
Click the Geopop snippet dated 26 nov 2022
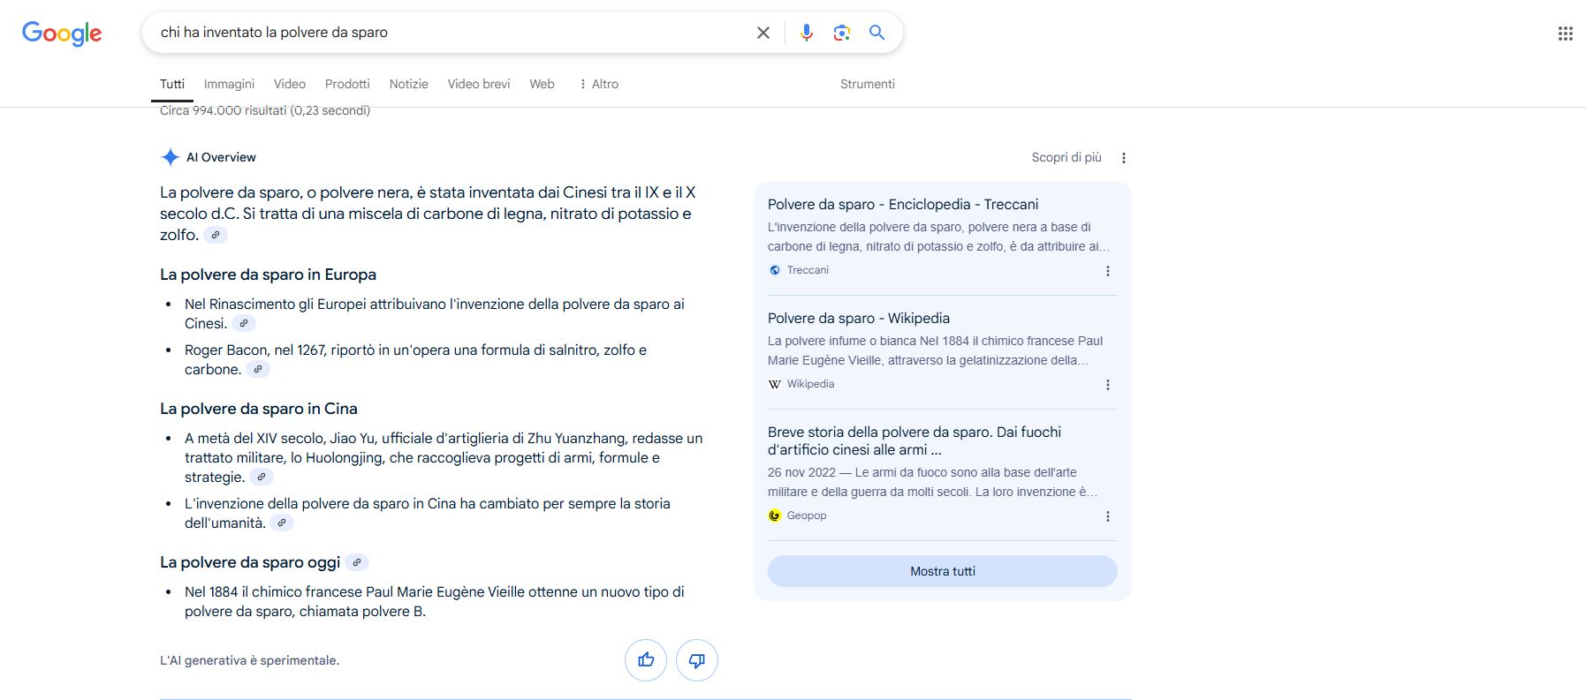(933, 482)
